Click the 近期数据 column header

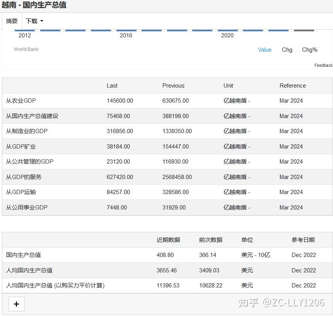[168, 240]
